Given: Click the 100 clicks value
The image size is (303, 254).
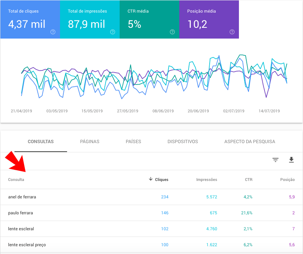Looking at the screenshot, I should pos(164,245).
